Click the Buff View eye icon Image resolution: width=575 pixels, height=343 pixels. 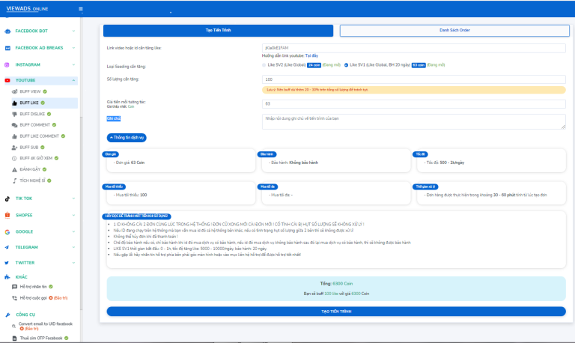pyautogui.click(x=15, y=91)
